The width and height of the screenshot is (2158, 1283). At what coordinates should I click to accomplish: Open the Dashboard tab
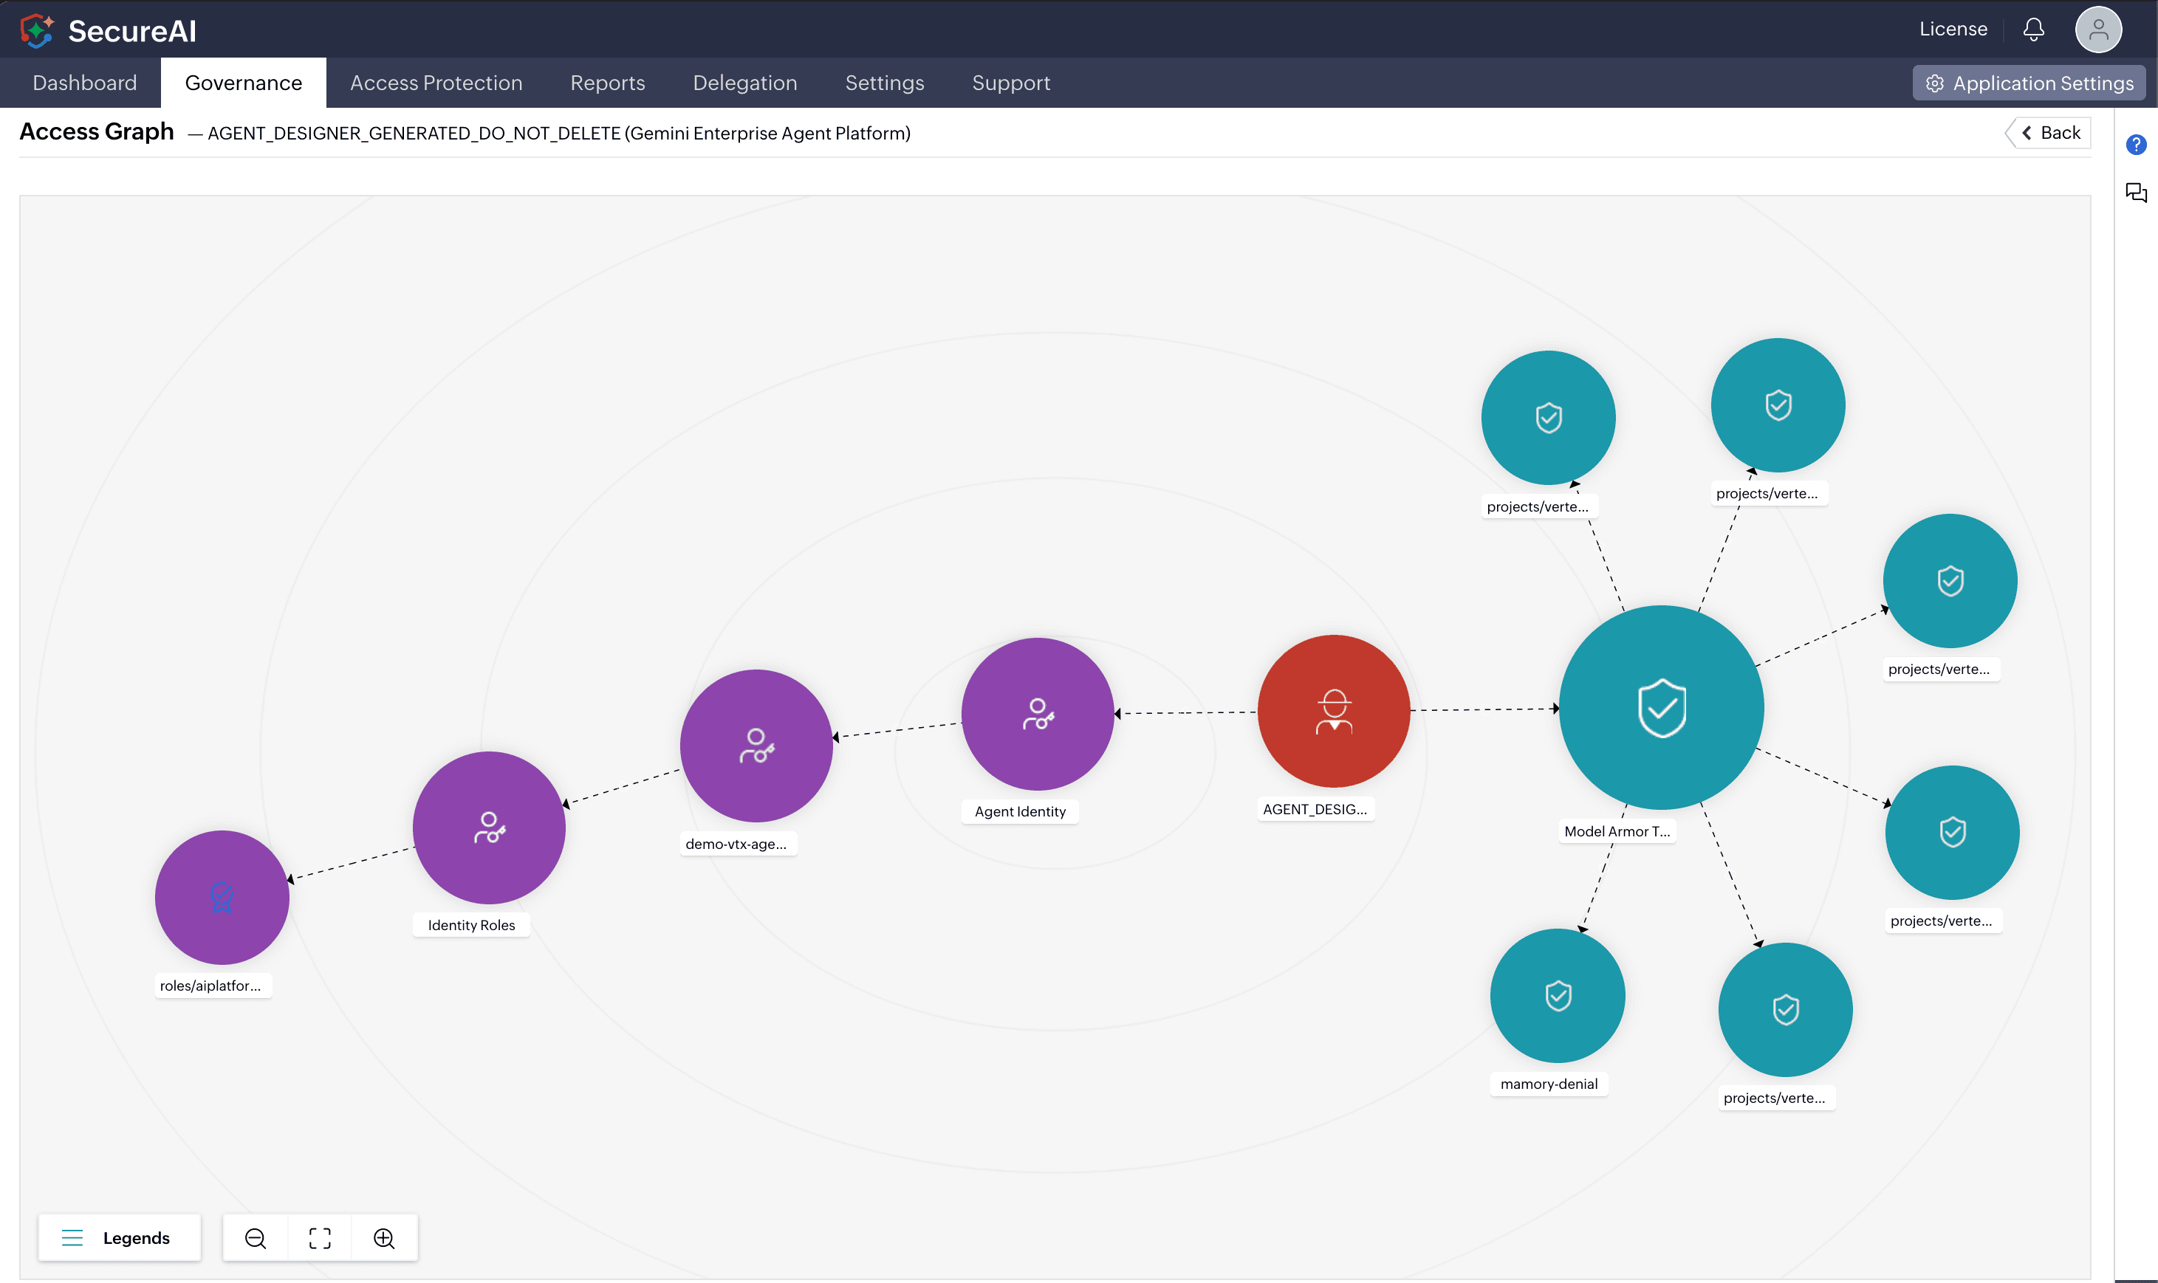coord(85,83)
